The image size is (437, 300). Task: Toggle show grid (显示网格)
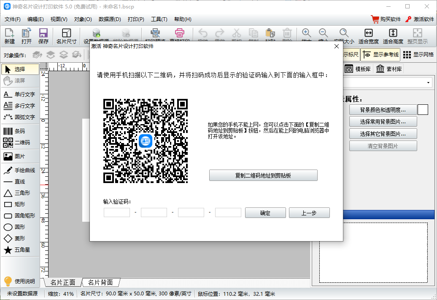(418, 55)
